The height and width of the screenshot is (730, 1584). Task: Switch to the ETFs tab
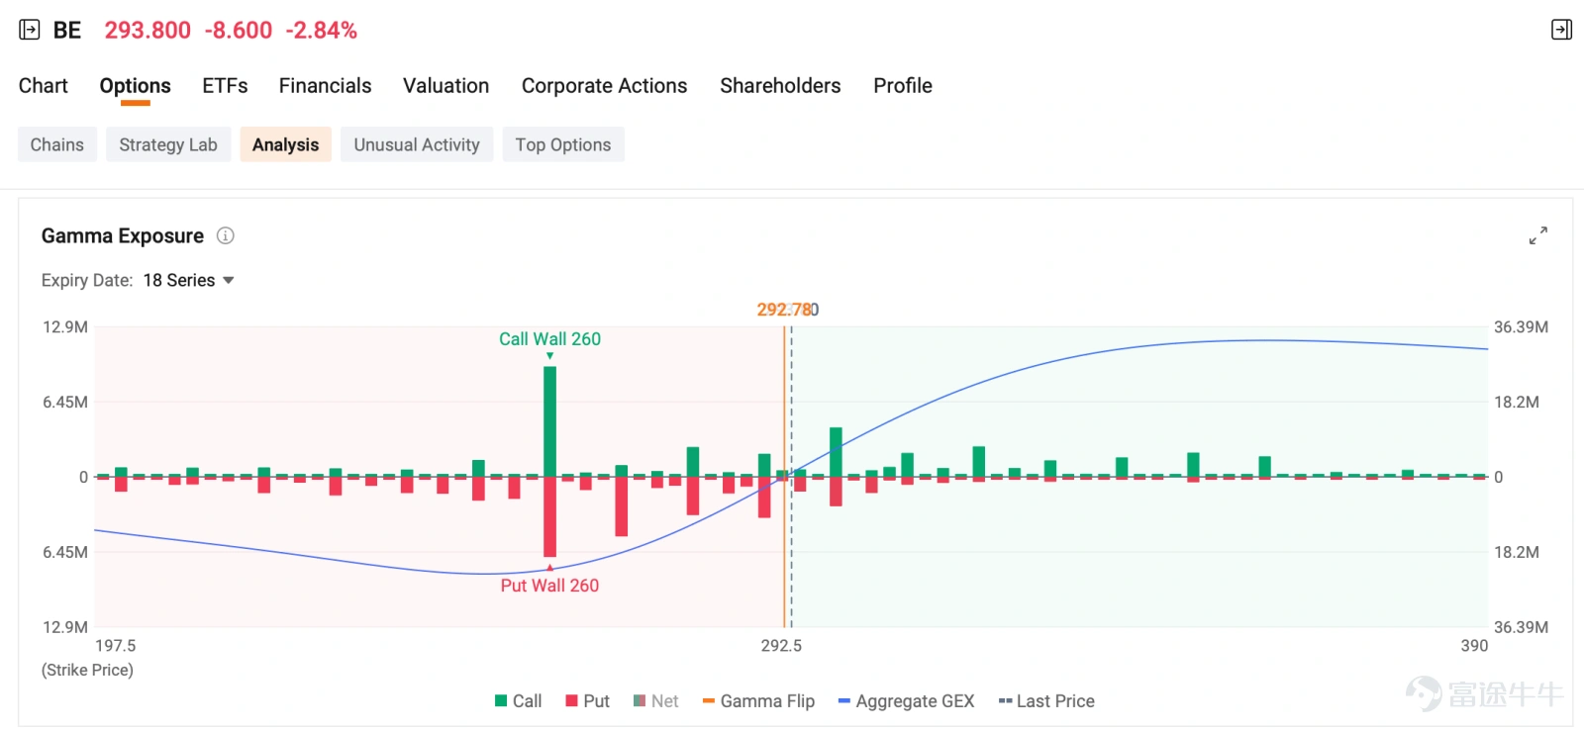click(x=225, y=86)
